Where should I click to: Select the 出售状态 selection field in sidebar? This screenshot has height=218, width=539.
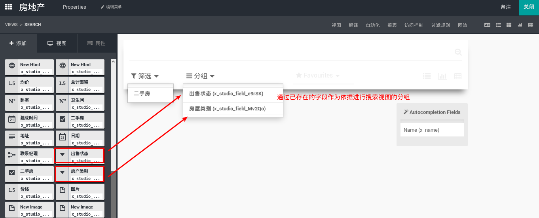(80, 156)
